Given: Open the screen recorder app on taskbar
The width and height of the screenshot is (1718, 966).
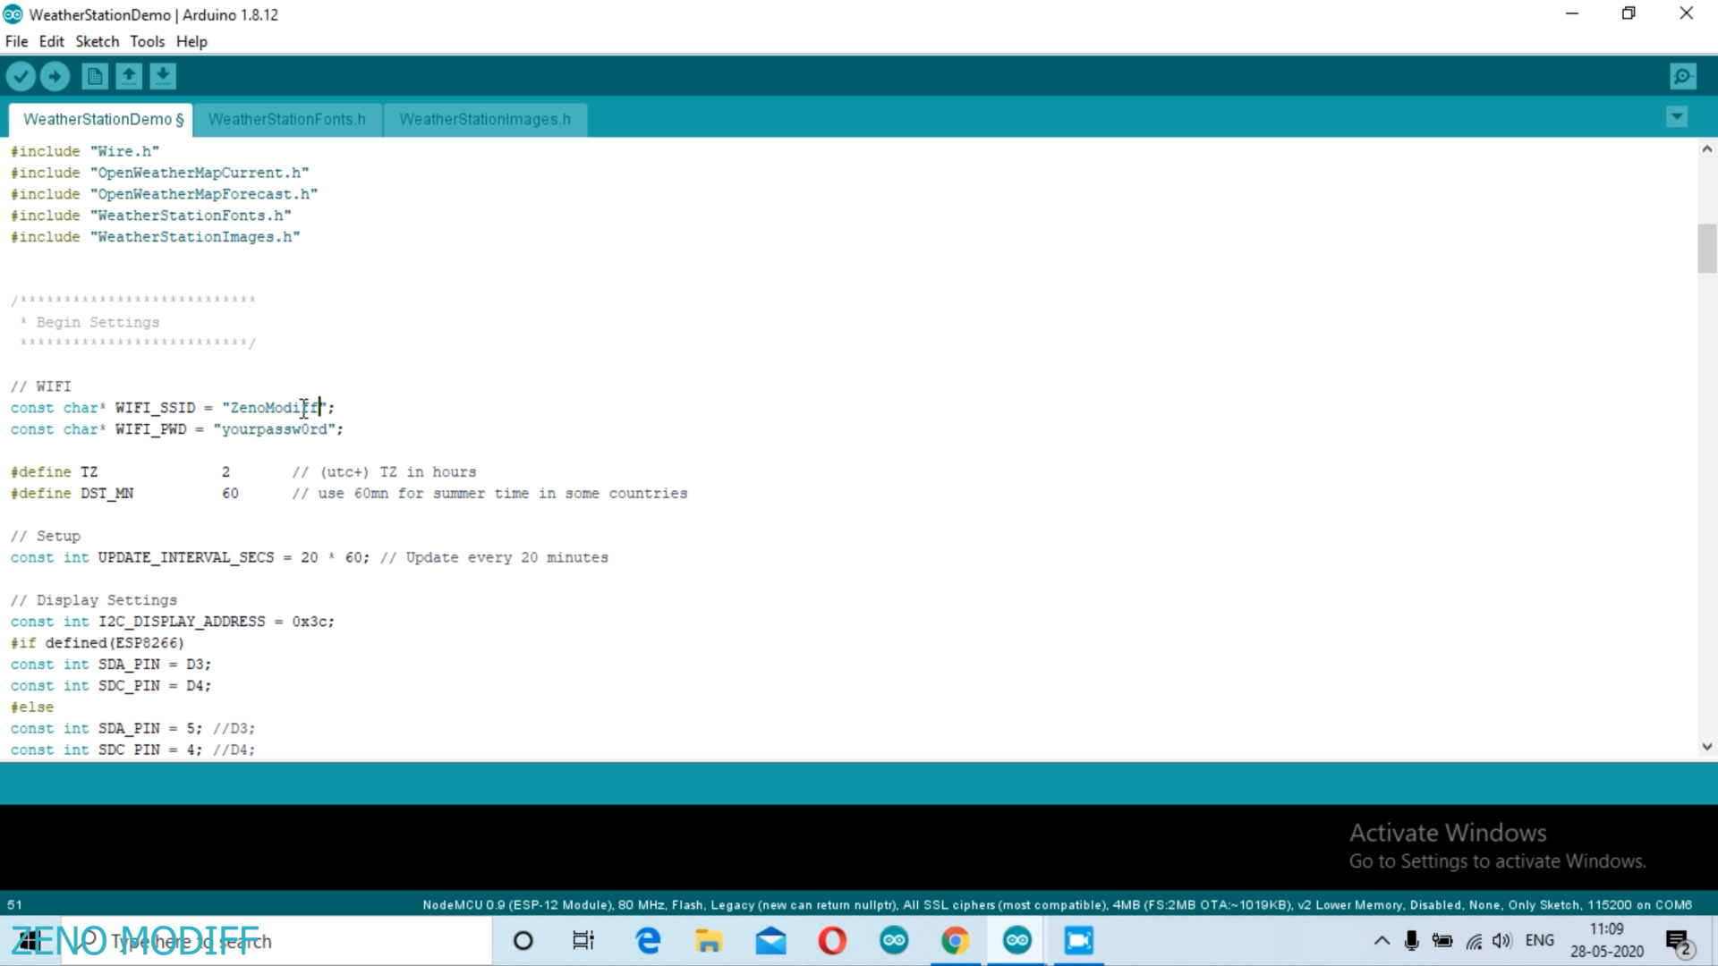Looking at the screenshot, I should click(x=1079, y=941).
